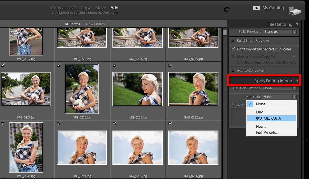Viewport: 309px width, 179px height.
Task: Toggle Make a Second Copy To checkbox
Action: 233,57
